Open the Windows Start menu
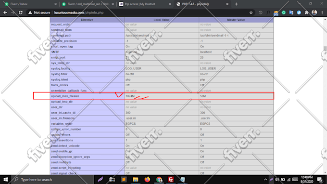 pyautogui.click(x=6, y=179)
